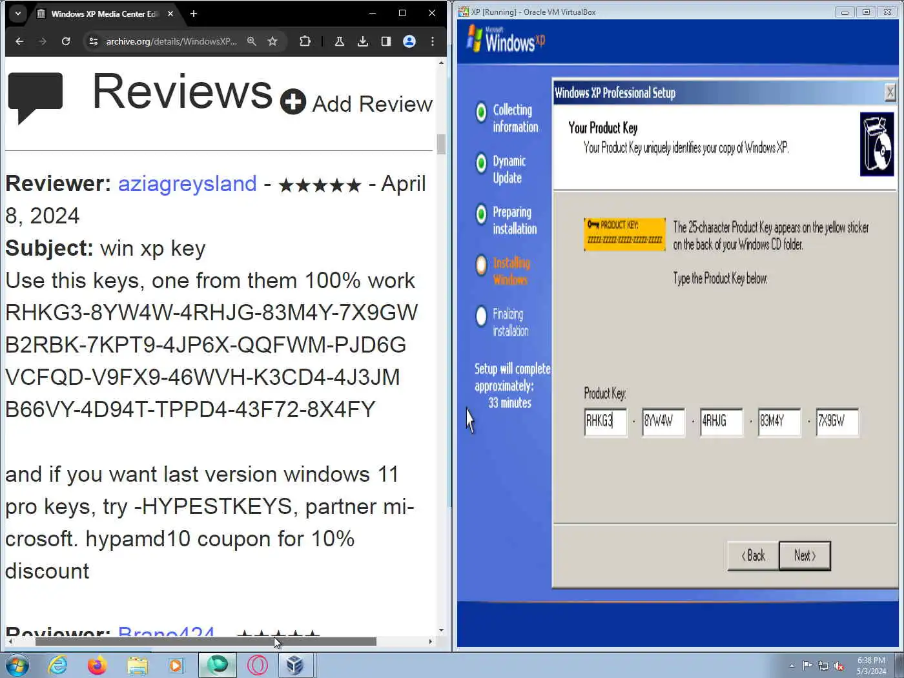Click the scroll-right arrow of the horizontal scrollbar
The width and height of the screenshot is (904, 678).
tap(431, 642)
